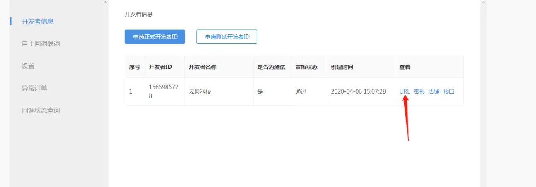Open the 设置 sidebar entry
The image size is (536, 187).
[x=28, y=66]
